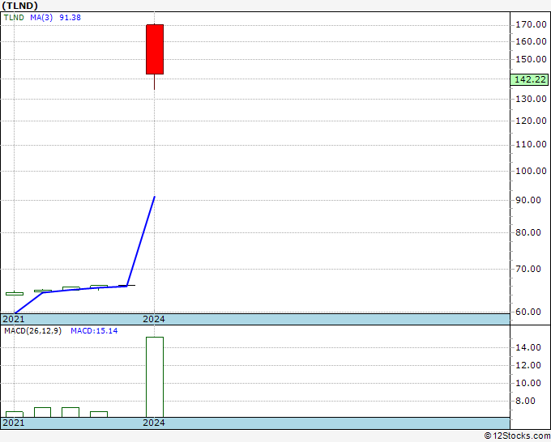Click the 170.00 price axis label
The width and height of the screenshot is (551, 442).
pyautogui.click(x=531, y=24)
